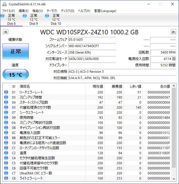Click the Disk 8 blue status orb
The image size is (179, 184).
click(2, 16)
